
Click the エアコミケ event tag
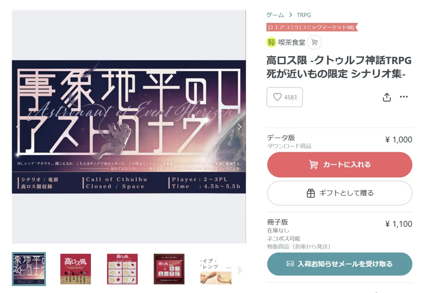311,27
